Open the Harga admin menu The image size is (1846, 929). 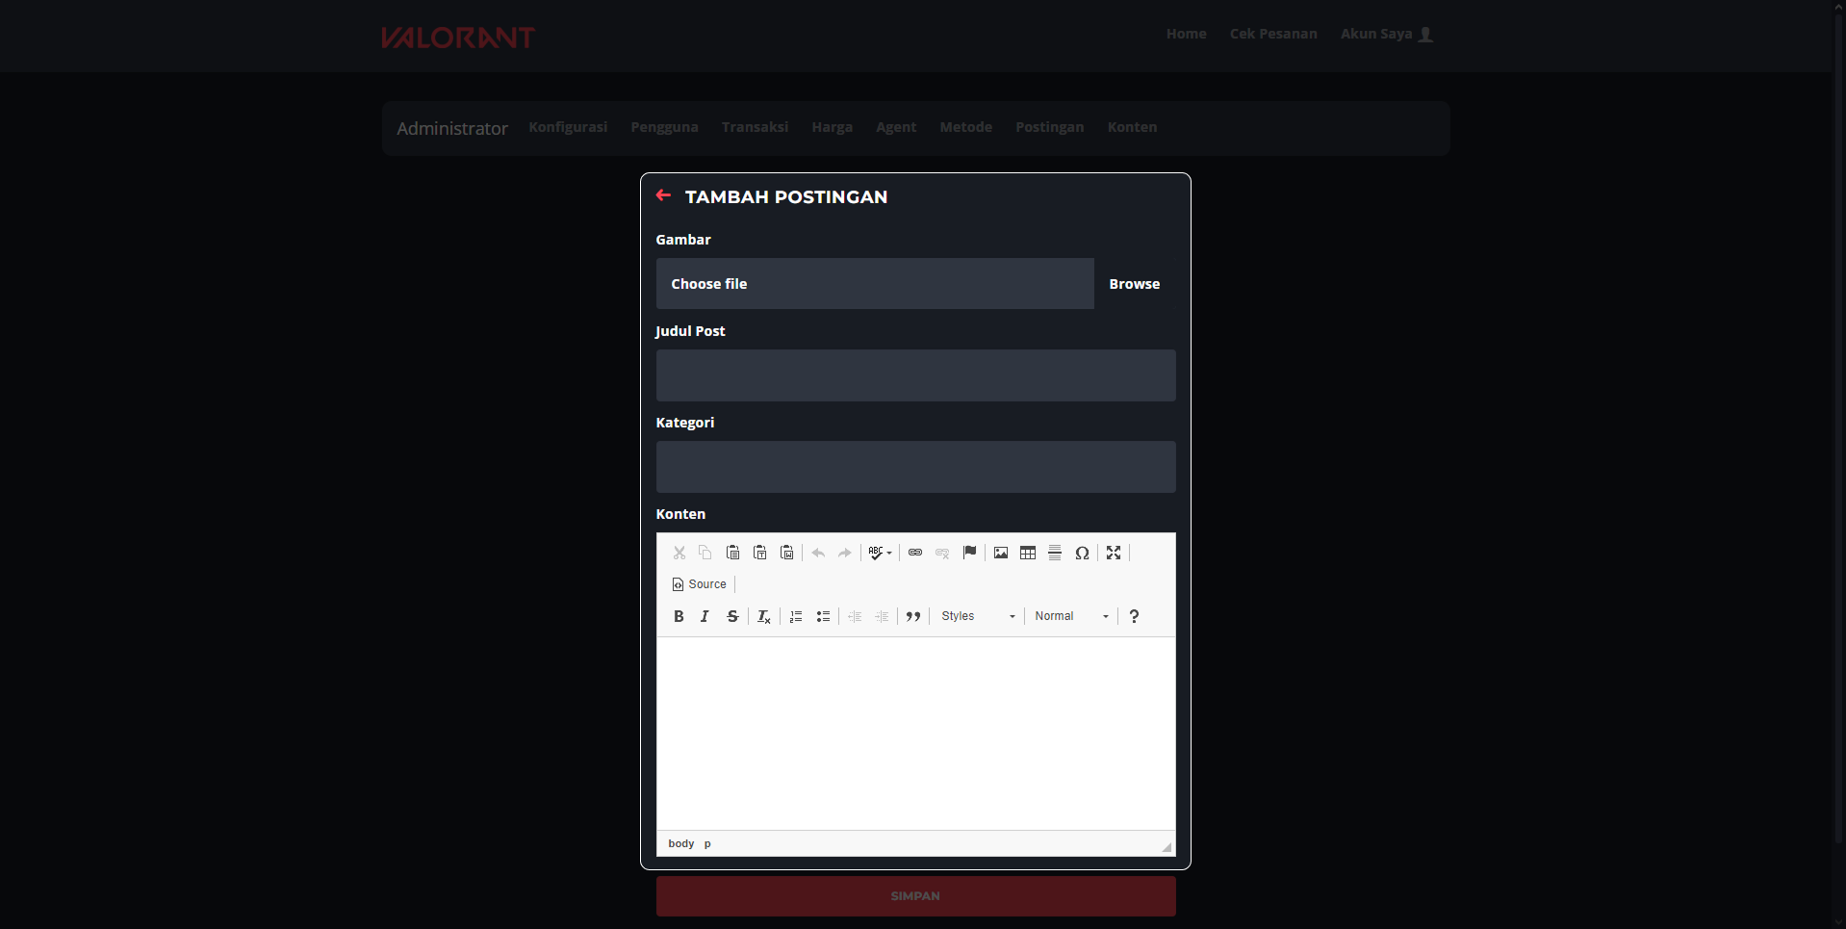[832, 127]
